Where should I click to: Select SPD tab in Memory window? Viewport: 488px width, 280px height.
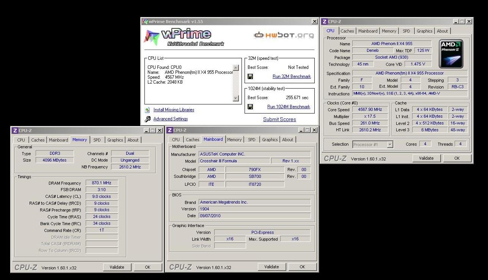tap(97, 140)
